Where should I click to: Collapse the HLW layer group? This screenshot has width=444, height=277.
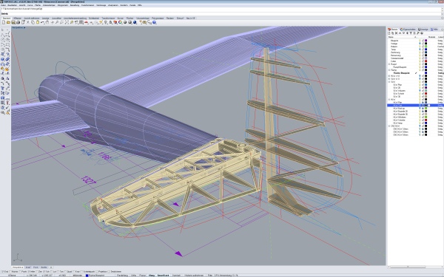click(x=389, y=99)
